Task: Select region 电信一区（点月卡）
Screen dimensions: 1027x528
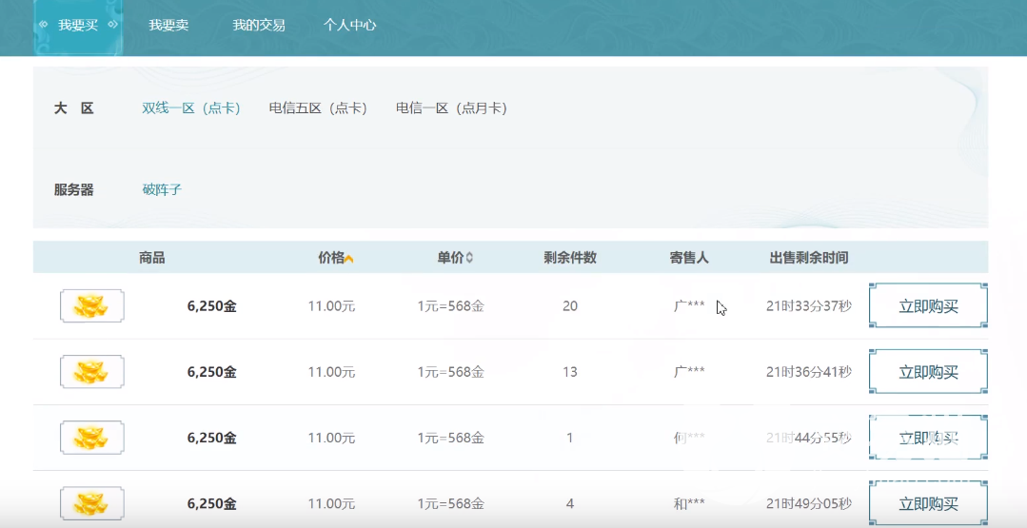Action: pos(451,108)
